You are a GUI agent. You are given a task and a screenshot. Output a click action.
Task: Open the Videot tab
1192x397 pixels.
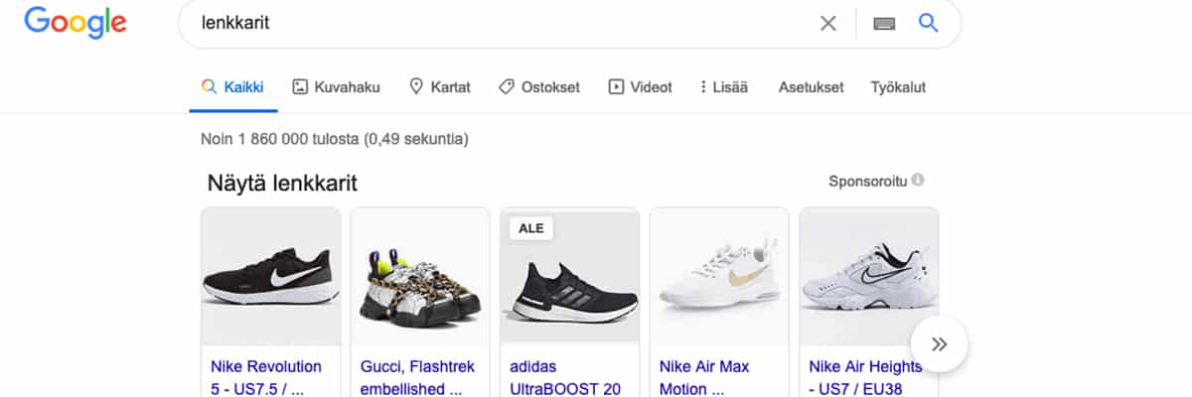(640, 87)
